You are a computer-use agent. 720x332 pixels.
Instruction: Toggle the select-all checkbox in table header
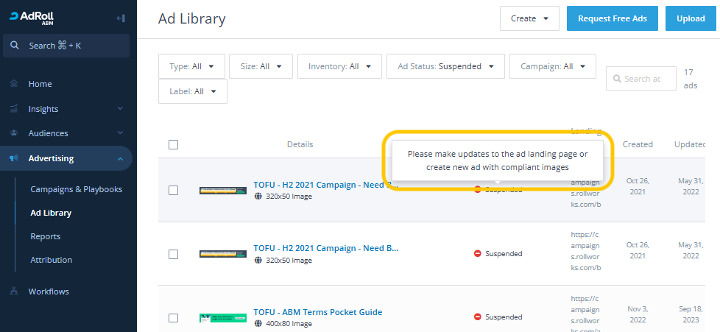click(x=173, y=144)
